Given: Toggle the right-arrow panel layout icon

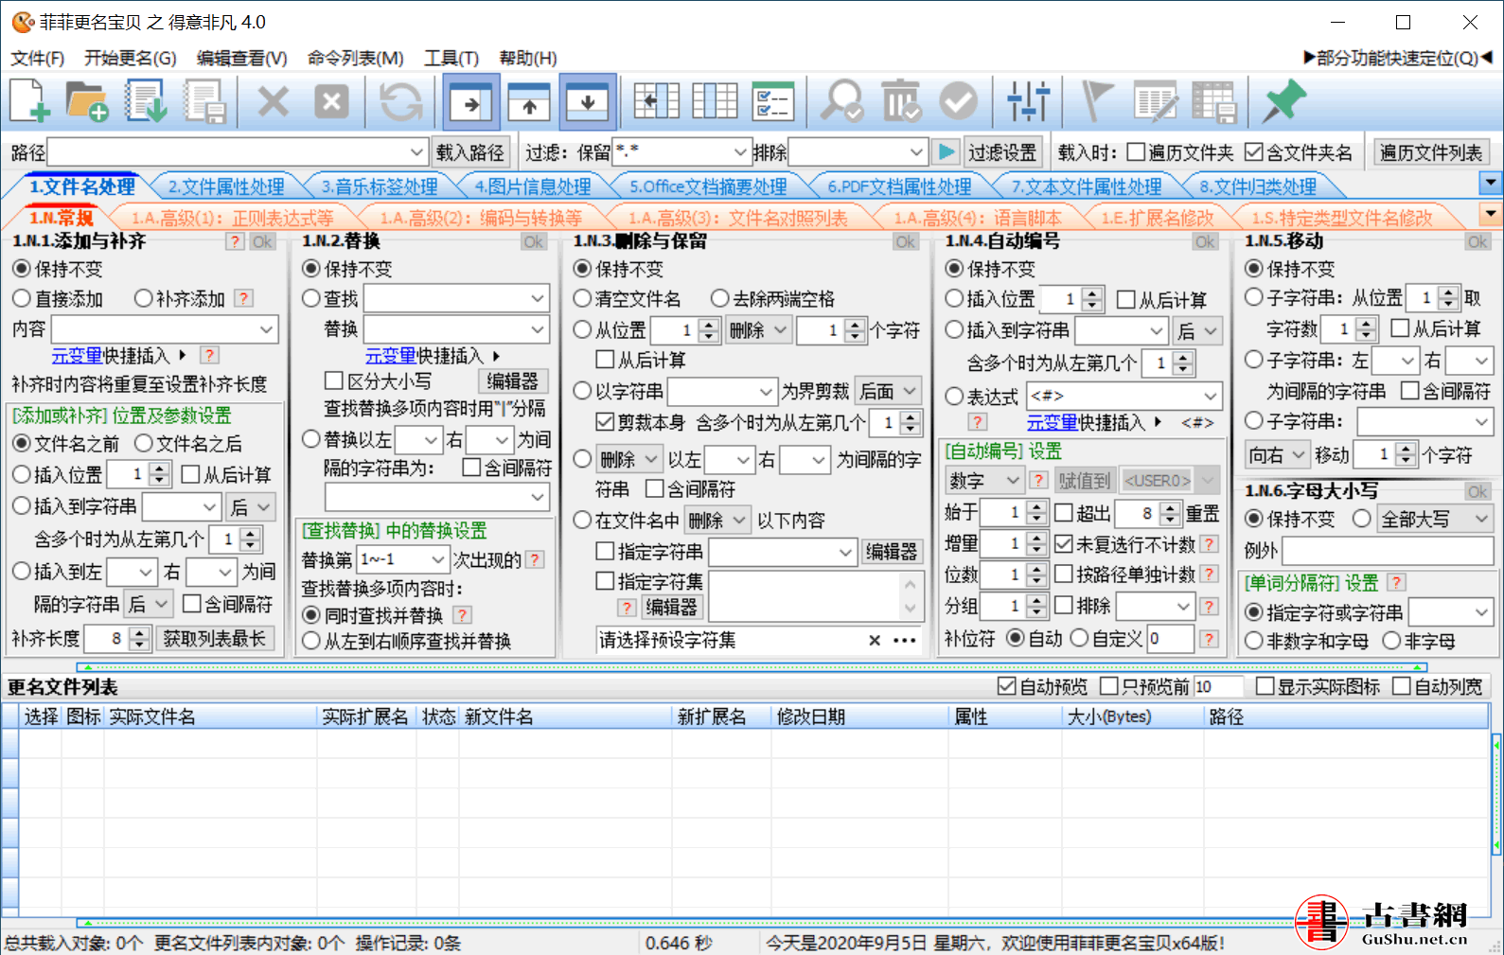Looking at the screenshot, I should pyautogui.click(x=470, y=101).
